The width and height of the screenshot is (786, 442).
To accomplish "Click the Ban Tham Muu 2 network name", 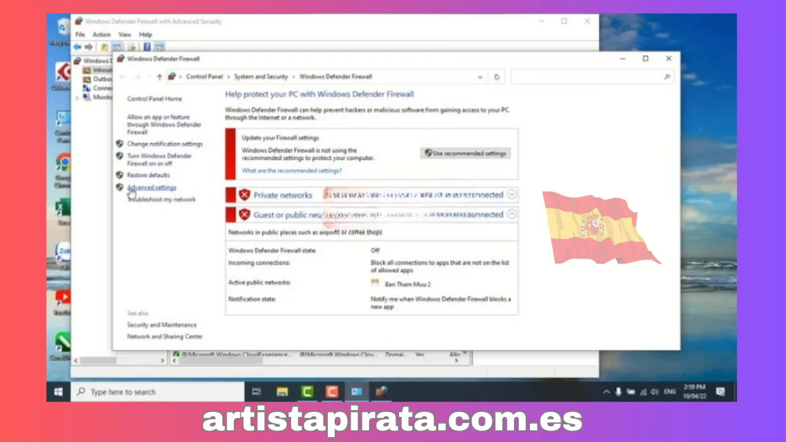I will (408, 284).
